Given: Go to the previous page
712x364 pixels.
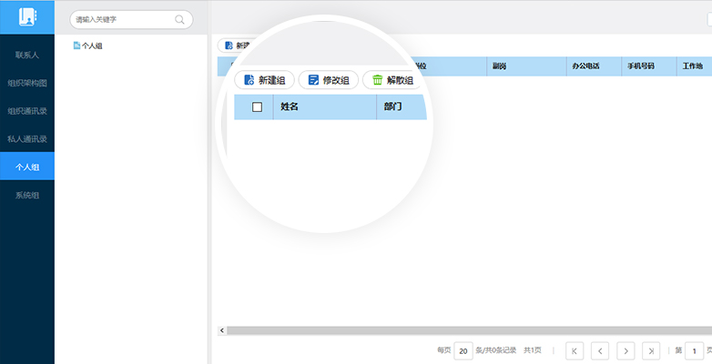Looking at the screenshot, I should coord(600,350).
